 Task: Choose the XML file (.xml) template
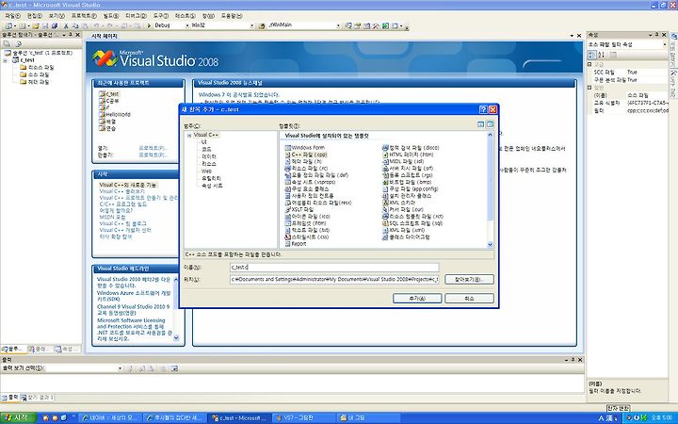[404, 230]
